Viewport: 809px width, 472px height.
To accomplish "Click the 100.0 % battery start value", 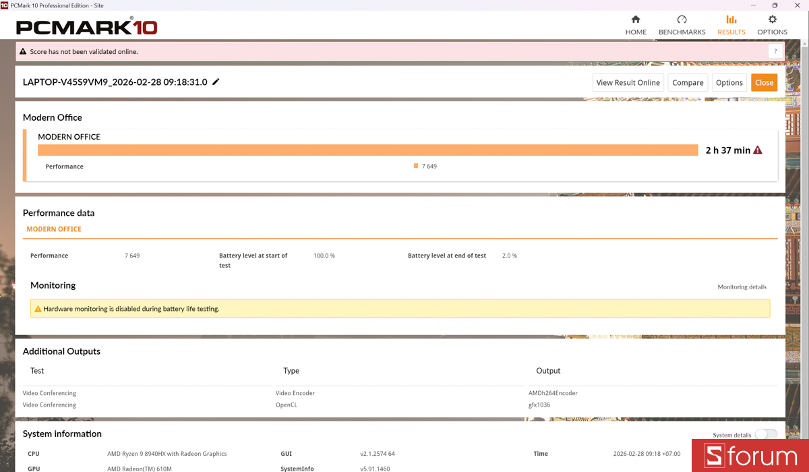I will coord(324,256).
